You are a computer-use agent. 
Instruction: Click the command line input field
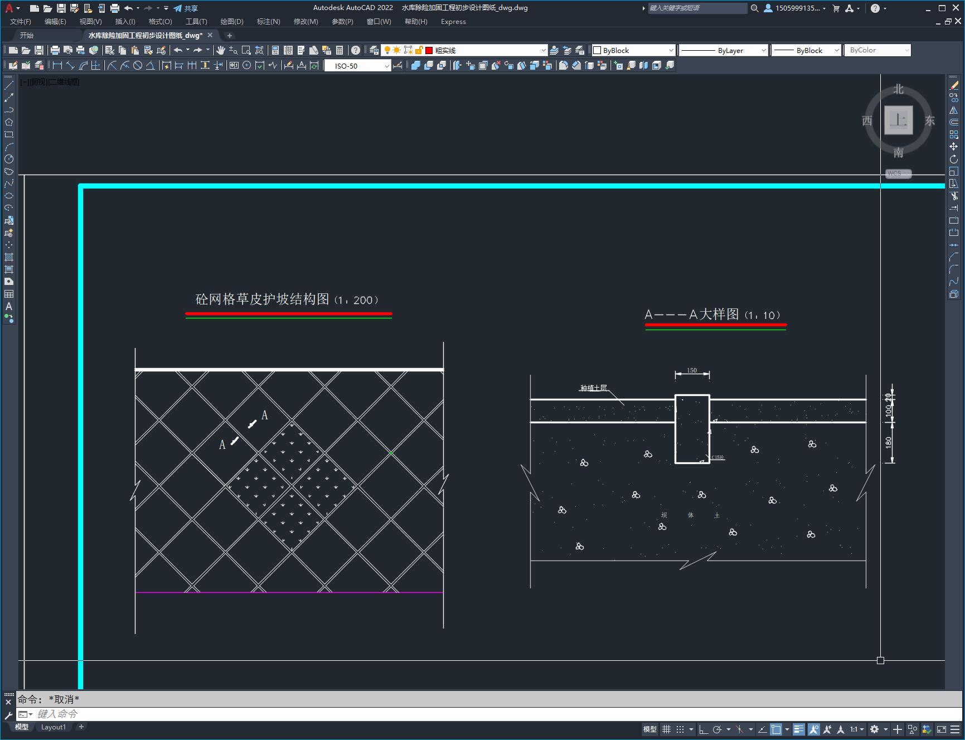point(488,714)
